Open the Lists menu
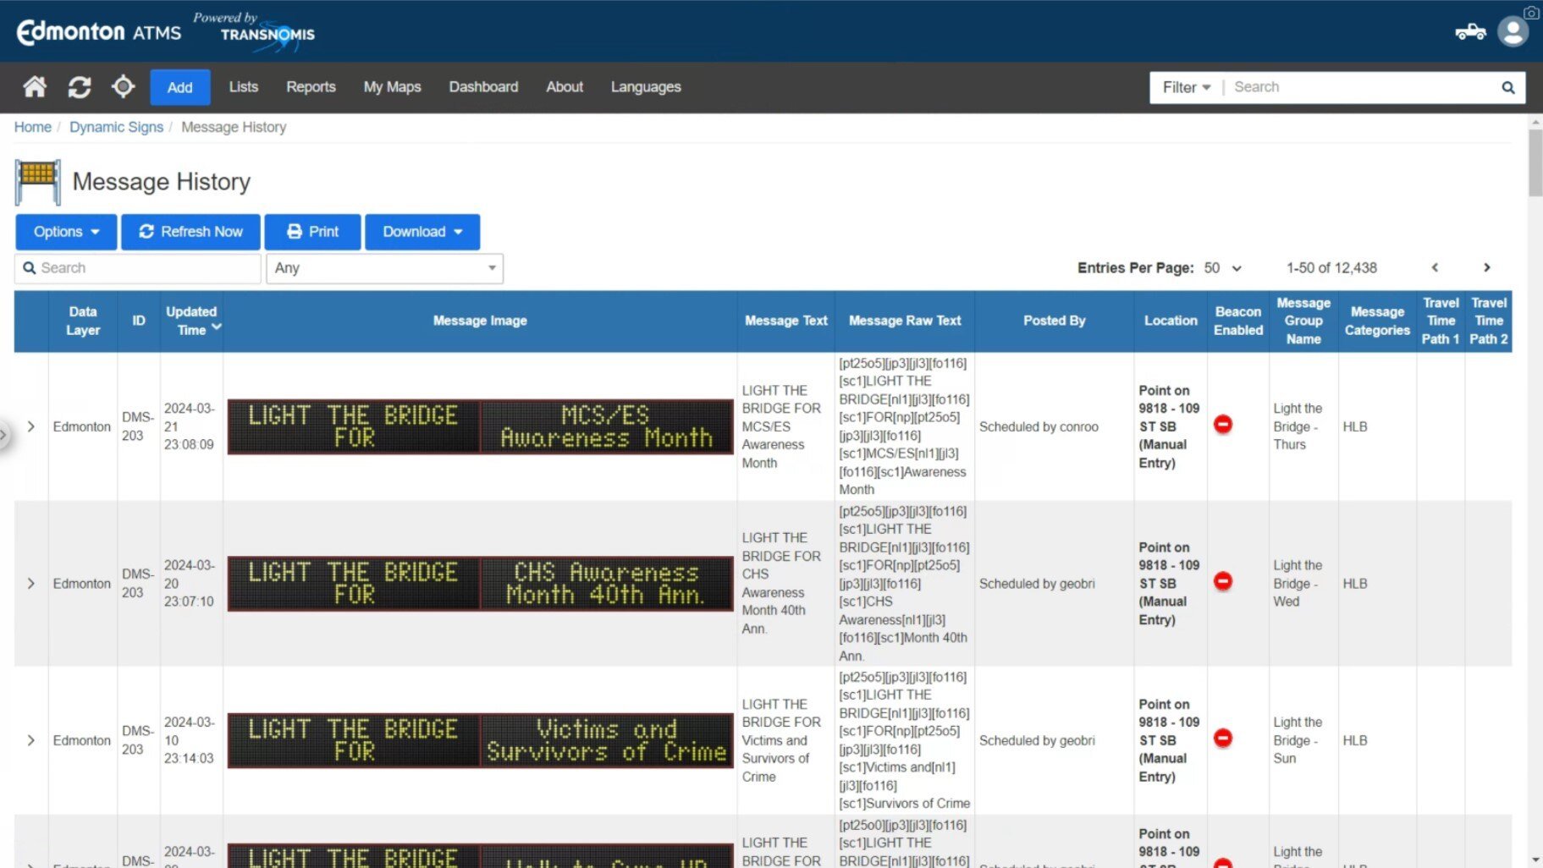The width and height of the screenshot is (1543, 868). click(243, 87)
